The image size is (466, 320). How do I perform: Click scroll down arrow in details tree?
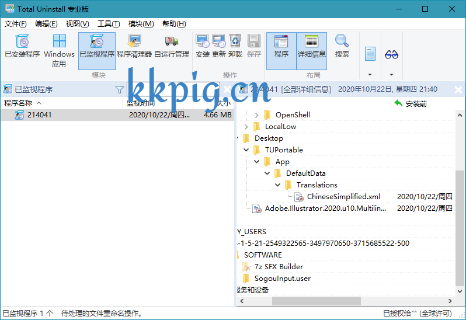coord(460,291)
